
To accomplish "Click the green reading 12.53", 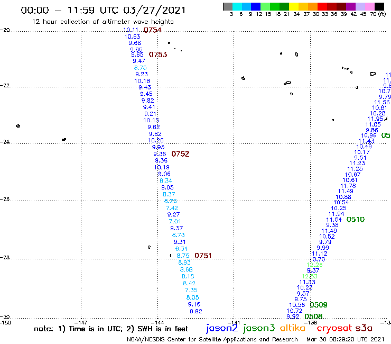I will click(310, 276).
